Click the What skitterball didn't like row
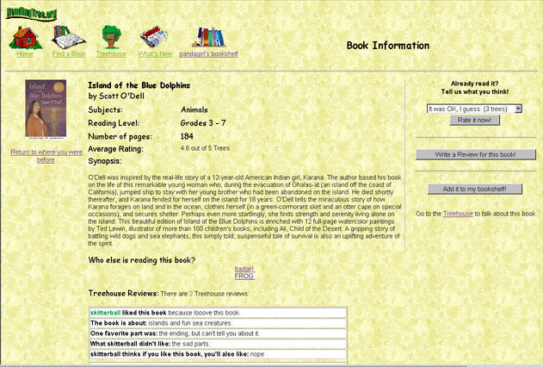 (x=219, y=344)
